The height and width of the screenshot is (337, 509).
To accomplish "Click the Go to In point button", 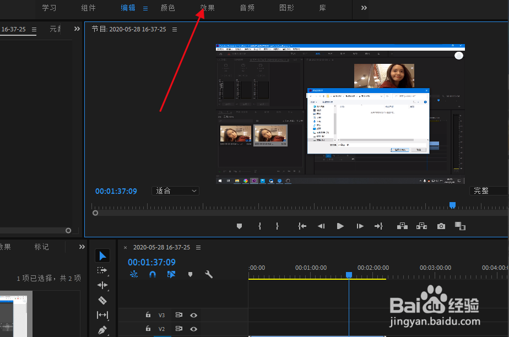I will (302, 226).
